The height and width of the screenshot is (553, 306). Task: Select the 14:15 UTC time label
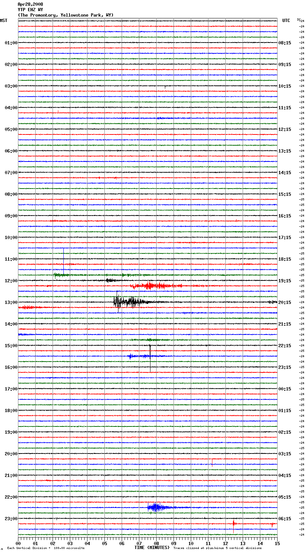[285, 173]
